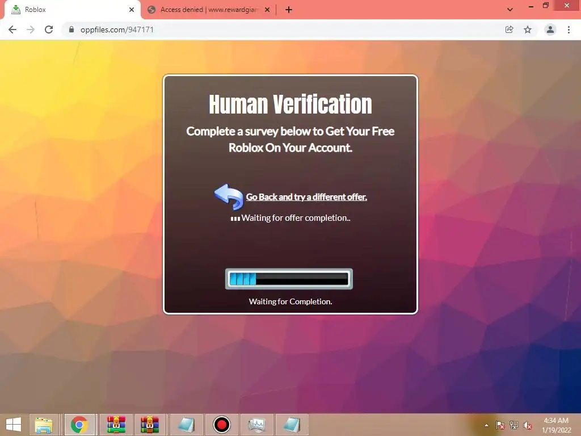Show hidden system tray icons
This screenshot has width=581, height=436.
tap(486, 425)
